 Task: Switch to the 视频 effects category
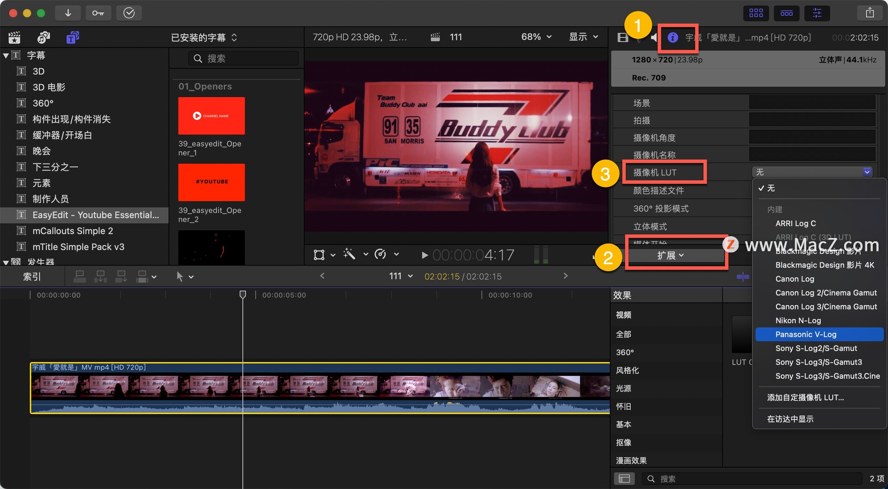coord(623,315)
